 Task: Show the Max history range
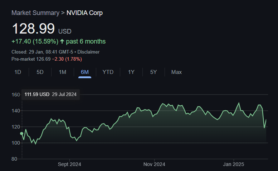click(x=177, y=72)
